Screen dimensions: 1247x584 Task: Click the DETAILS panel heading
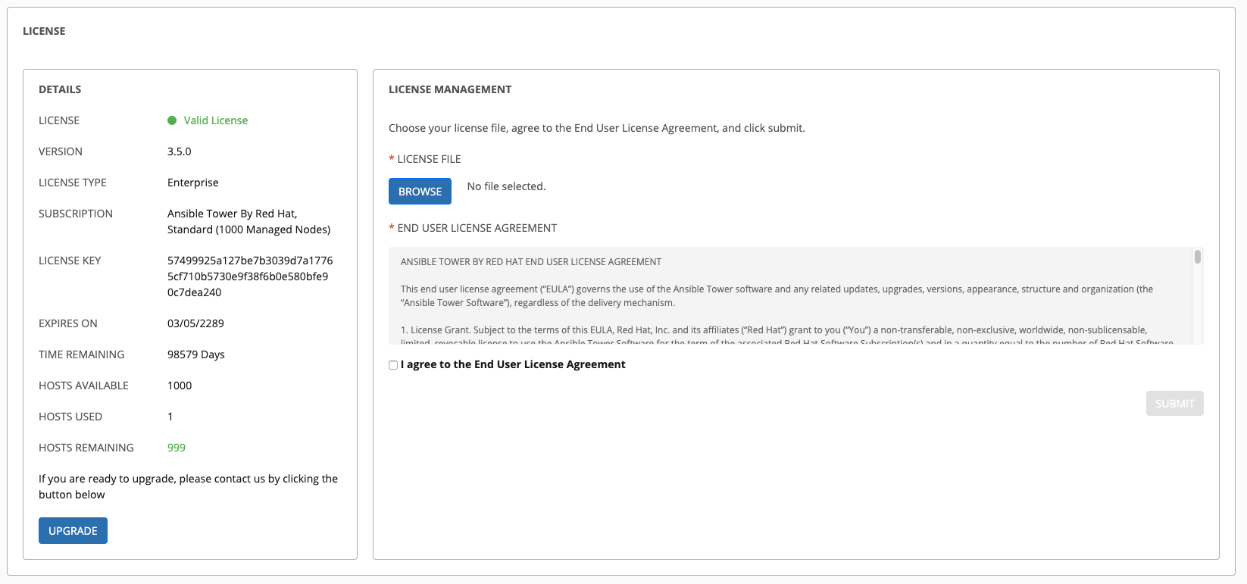pos(60,89)
